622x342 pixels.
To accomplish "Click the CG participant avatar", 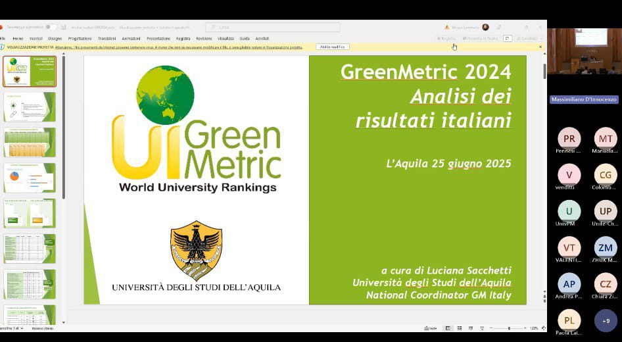I will coord(606,175).
